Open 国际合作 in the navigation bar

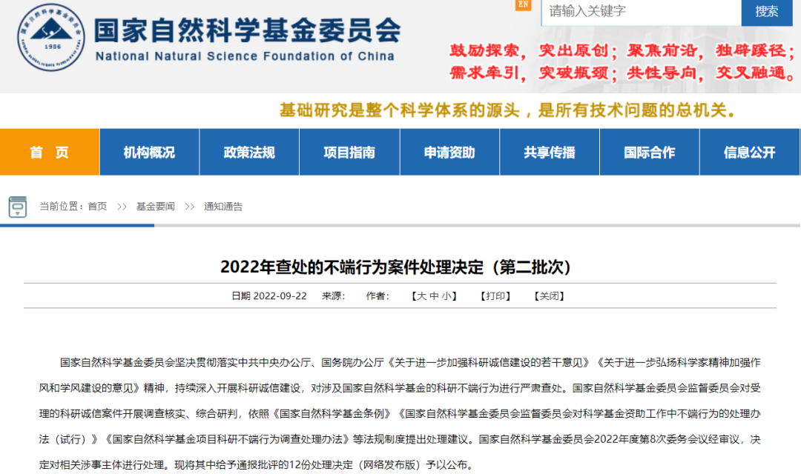pyautogui.click(x=650, y=153)
